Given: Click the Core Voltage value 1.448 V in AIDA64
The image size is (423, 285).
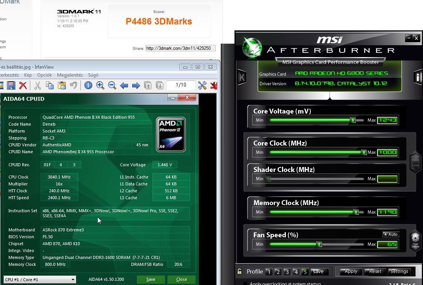Looking at the screenshot, I should [x=165, y=164].
